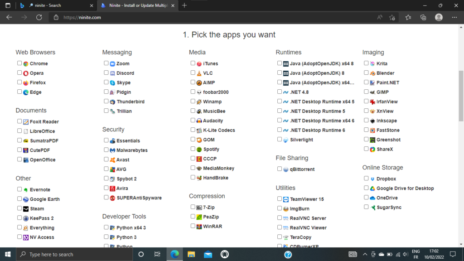
Task: Tick the .NET 4.8 checkbox
Action: coord(280,92)
